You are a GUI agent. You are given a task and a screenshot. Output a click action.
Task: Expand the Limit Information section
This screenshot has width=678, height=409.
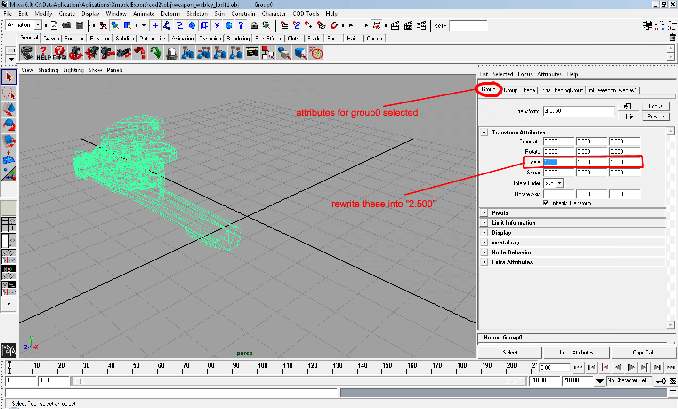pos(484,223)
